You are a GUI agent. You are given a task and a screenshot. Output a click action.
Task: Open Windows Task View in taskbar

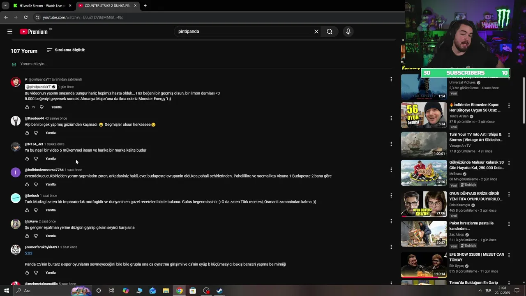tap(111, 291)
